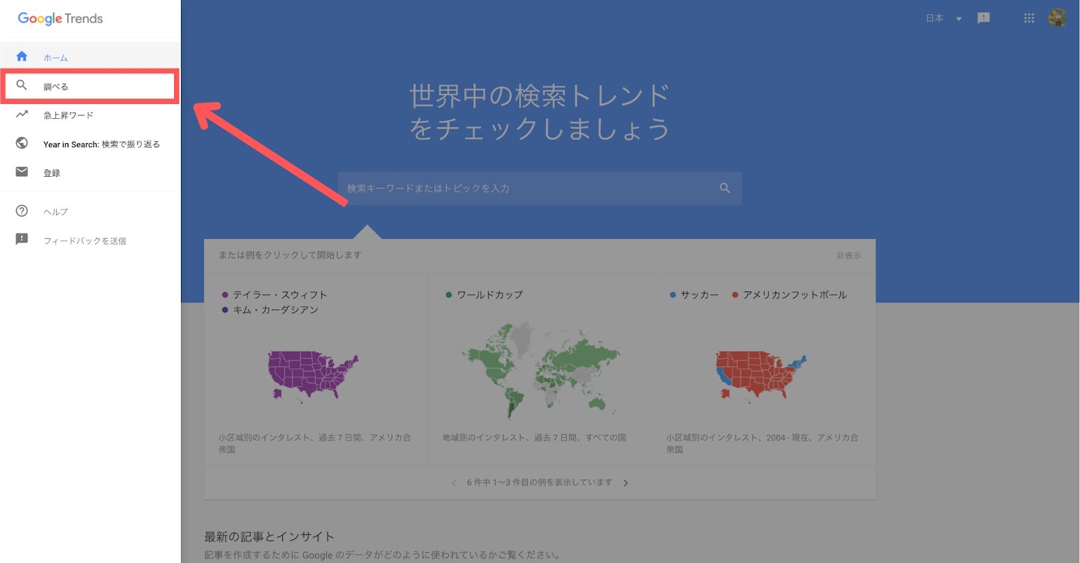Select 調べる in the sidebar
The width and height of the screenshot is (1080, 563).
[89, 86]
